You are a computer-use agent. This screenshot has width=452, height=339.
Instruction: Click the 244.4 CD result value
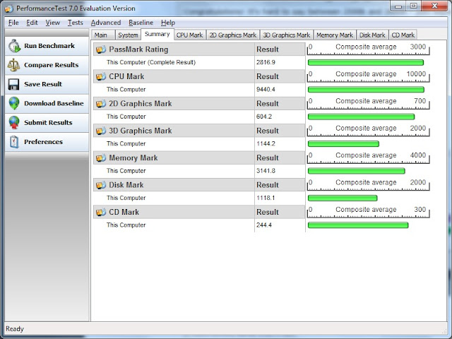[x=264, y=225]
